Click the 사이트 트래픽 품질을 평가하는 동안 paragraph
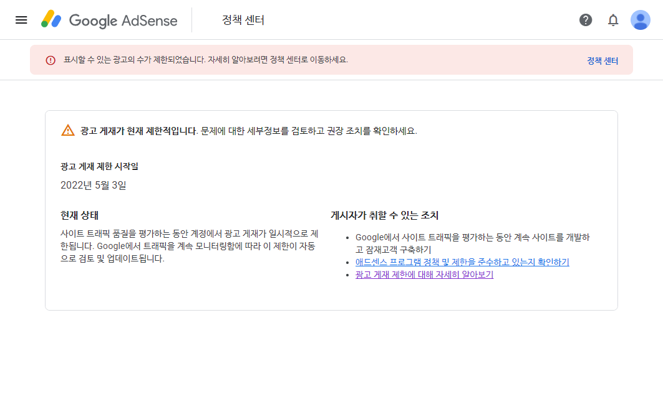 click(190, 246)
